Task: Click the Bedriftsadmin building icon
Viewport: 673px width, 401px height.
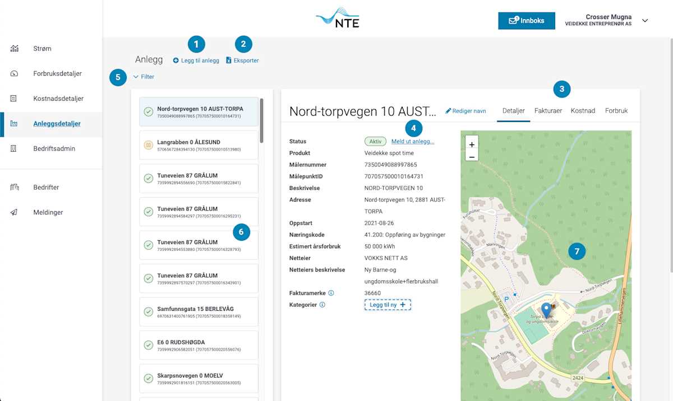Action: click(14, 148)
